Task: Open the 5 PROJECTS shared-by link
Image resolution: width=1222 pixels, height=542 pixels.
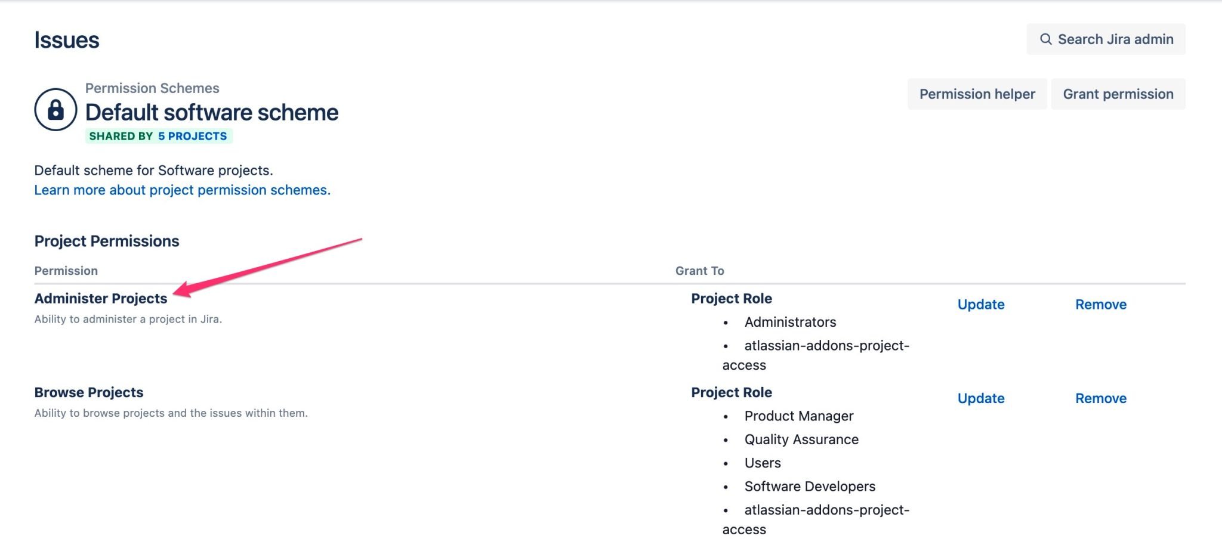Action: [x=192, y=136]
